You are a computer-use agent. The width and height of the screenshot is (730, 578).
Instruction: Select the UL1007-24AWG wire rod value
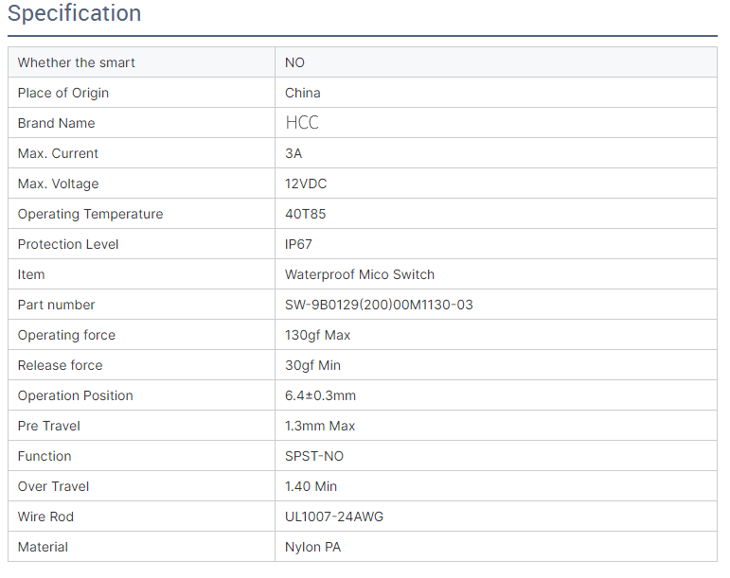(334, 517)
